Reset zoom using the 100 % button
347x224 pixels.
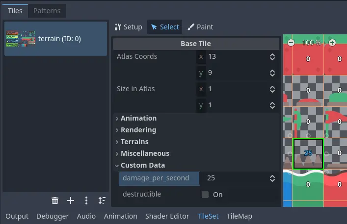click(311, 43)
